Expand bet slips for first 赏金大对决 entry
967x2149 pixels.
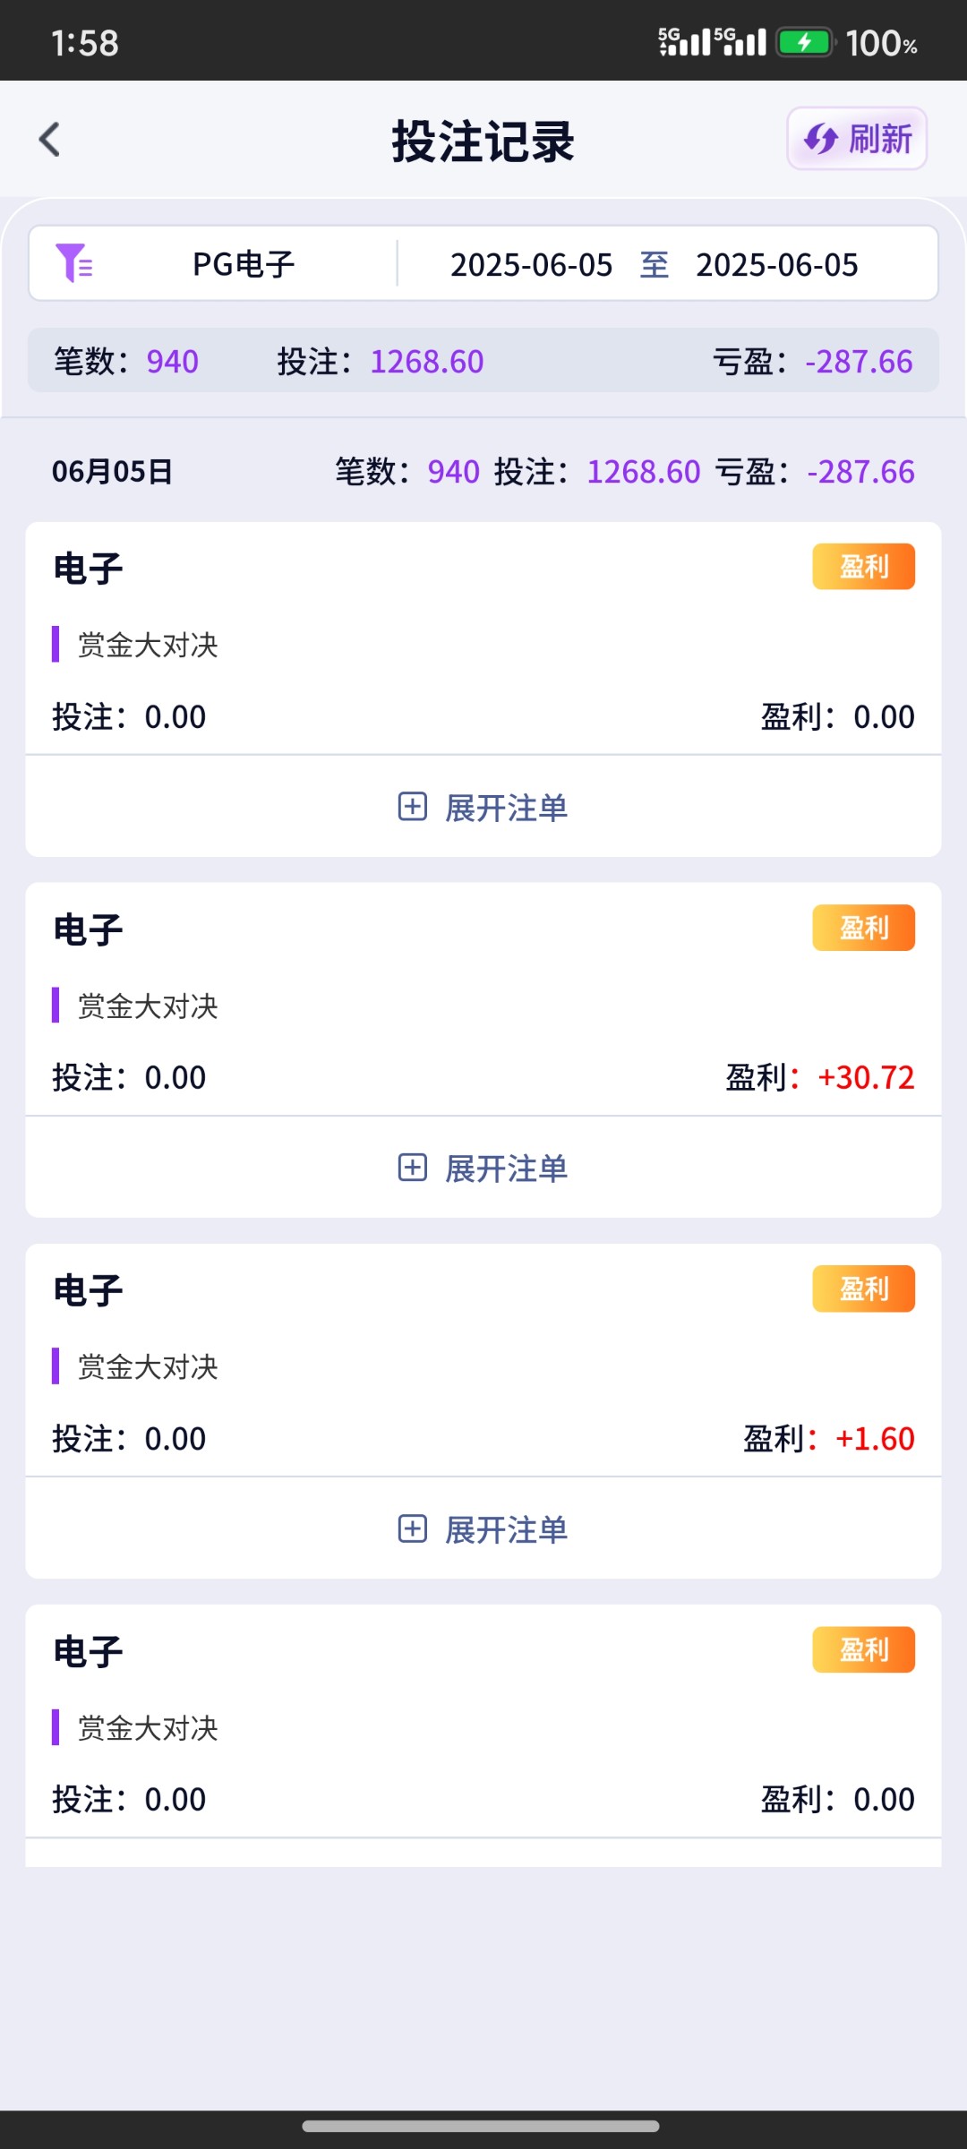[x=506, y=807]
